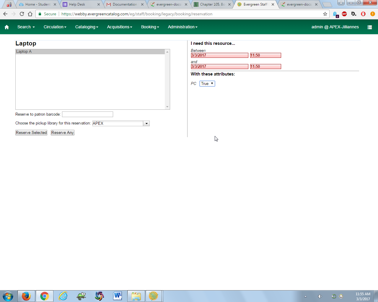Click the secure padlock icon in address bar
Viewport: 378px width, 302px height.
[40, 14]
